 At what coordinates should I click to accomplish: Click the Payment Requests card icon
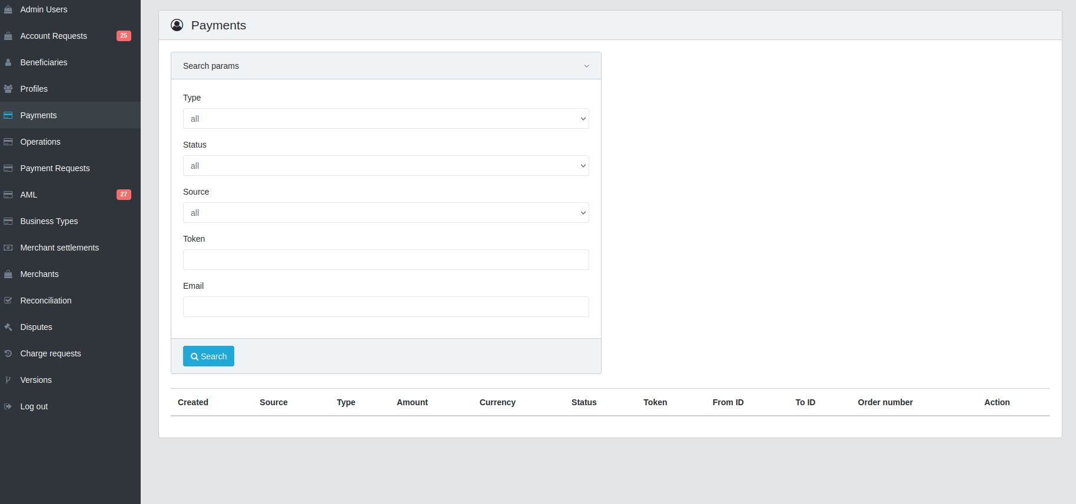(x=8, y=168)
